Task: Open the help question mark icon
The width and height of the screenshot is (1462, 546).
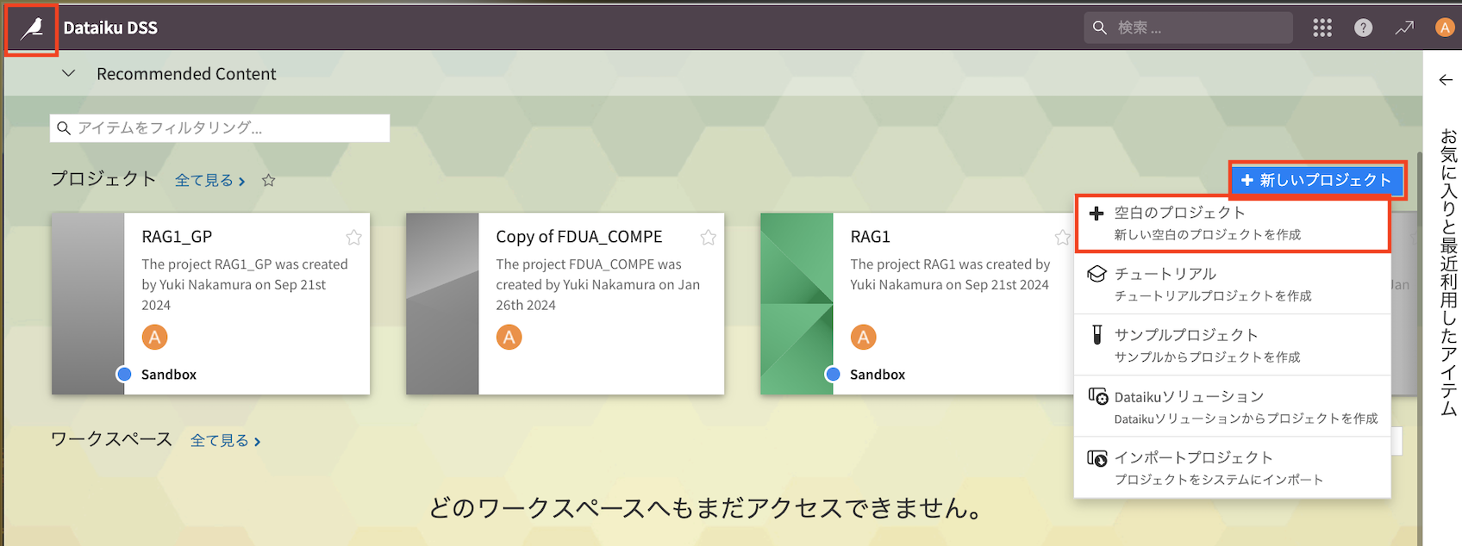Action: tap(1363, 28)
